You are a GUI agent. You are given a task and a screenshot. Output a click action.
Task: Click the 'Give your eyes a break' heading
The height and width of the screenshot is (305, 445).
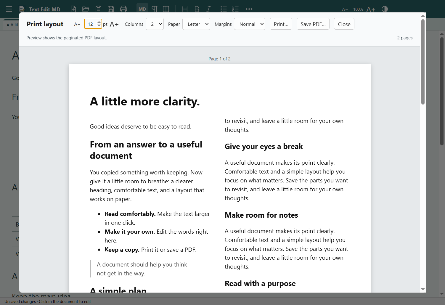coord(264,147)
